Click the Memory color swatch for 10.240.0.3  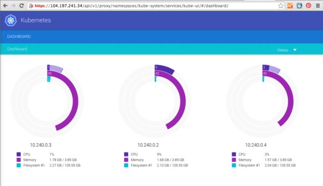click(x=19, y=160)
